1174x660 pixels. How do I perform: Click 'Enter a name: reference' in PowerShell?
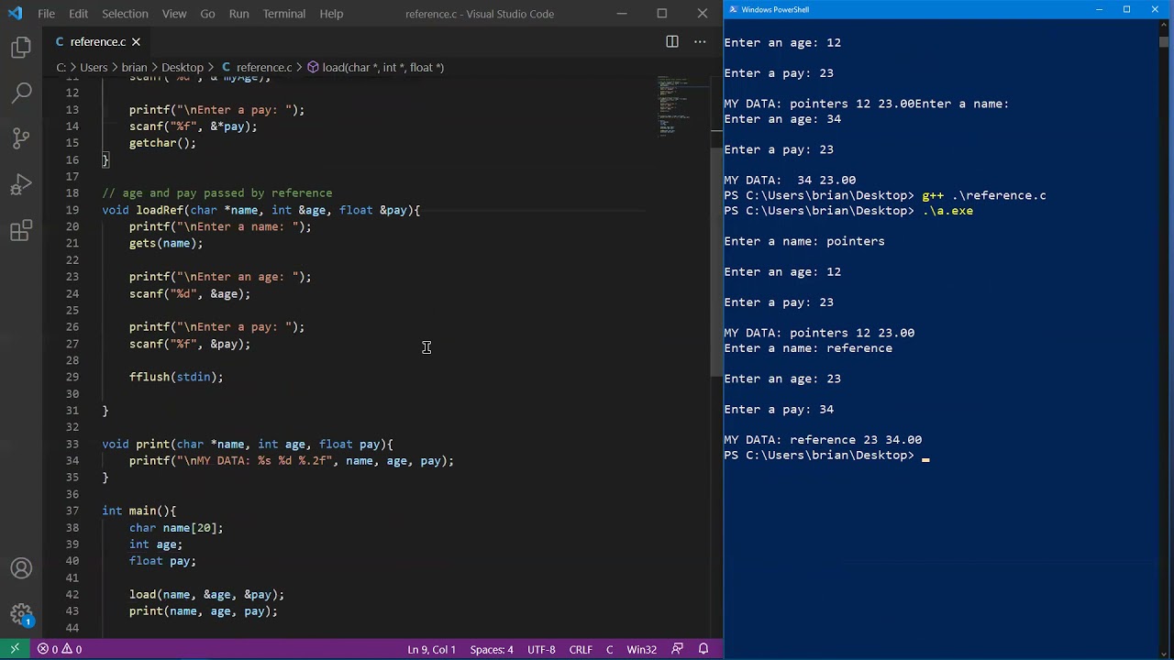click(x=808, y=348)
